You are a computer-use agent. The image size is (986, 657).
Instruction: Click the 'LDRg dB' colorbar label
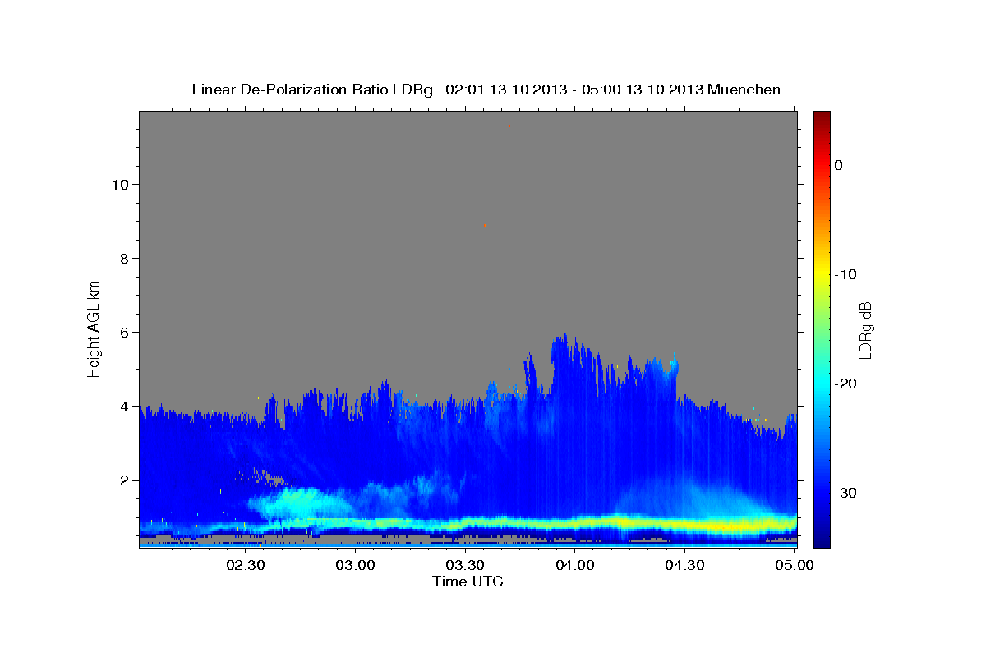click(x=865, y=329)
